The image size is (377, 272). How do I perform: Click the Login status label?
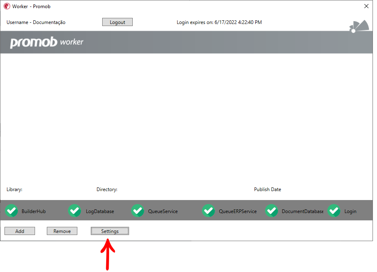coord(350,211)
